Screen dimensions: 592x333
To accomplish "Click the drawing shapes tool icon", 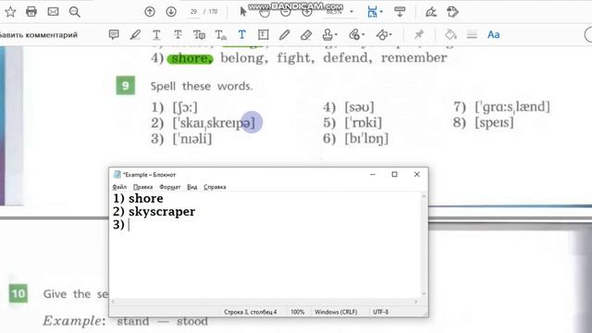I will click(382, 35).
